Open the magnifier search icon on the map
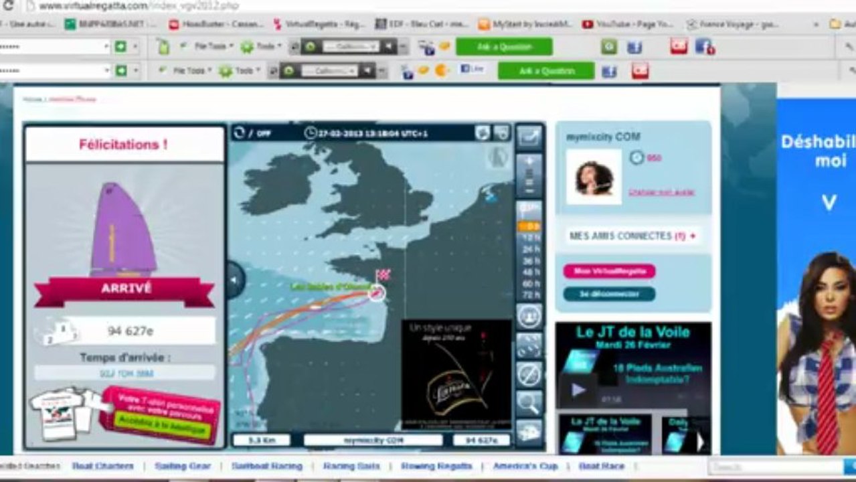This screenshot has height=482, width=856. (529, 403)
